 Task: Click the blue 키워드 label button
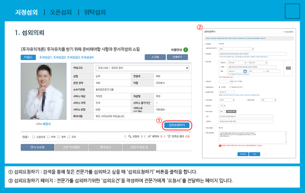pyautogui.click(x=28, y=57)
